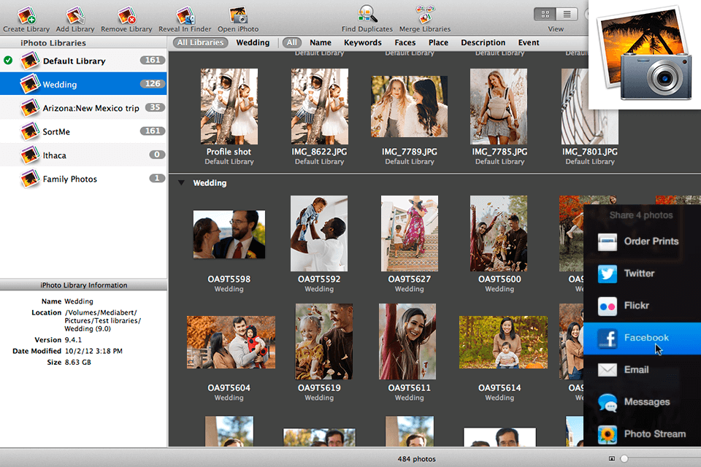Filter search by Description

(483, 42)
